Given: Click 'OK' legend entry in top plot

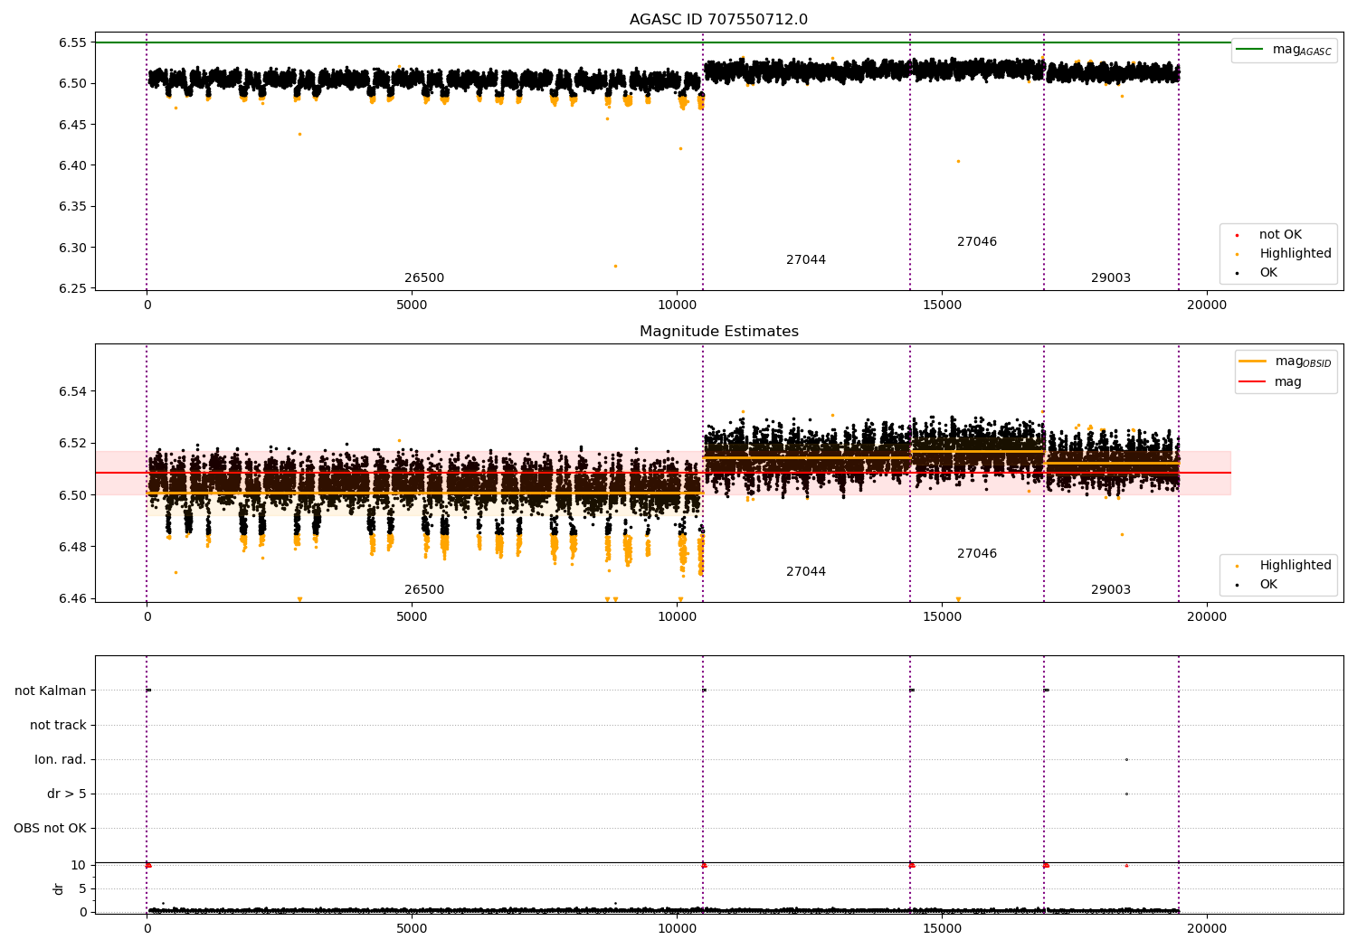Looking at the screenshot, I should [x=1268, y=273].
